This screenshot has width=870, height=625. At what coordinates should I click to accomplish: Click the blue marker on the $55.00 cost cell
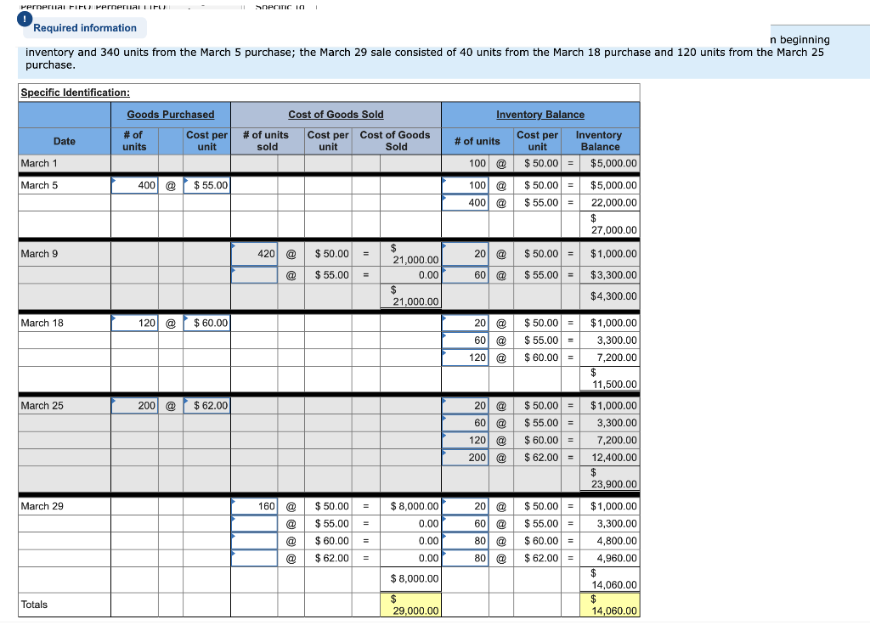186,180
